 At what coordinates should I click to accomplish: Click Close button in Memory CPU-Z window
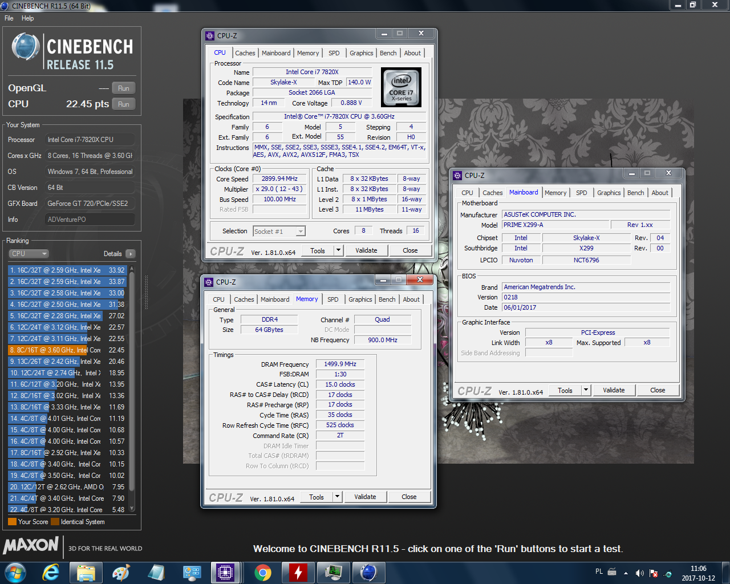(409, 497)
